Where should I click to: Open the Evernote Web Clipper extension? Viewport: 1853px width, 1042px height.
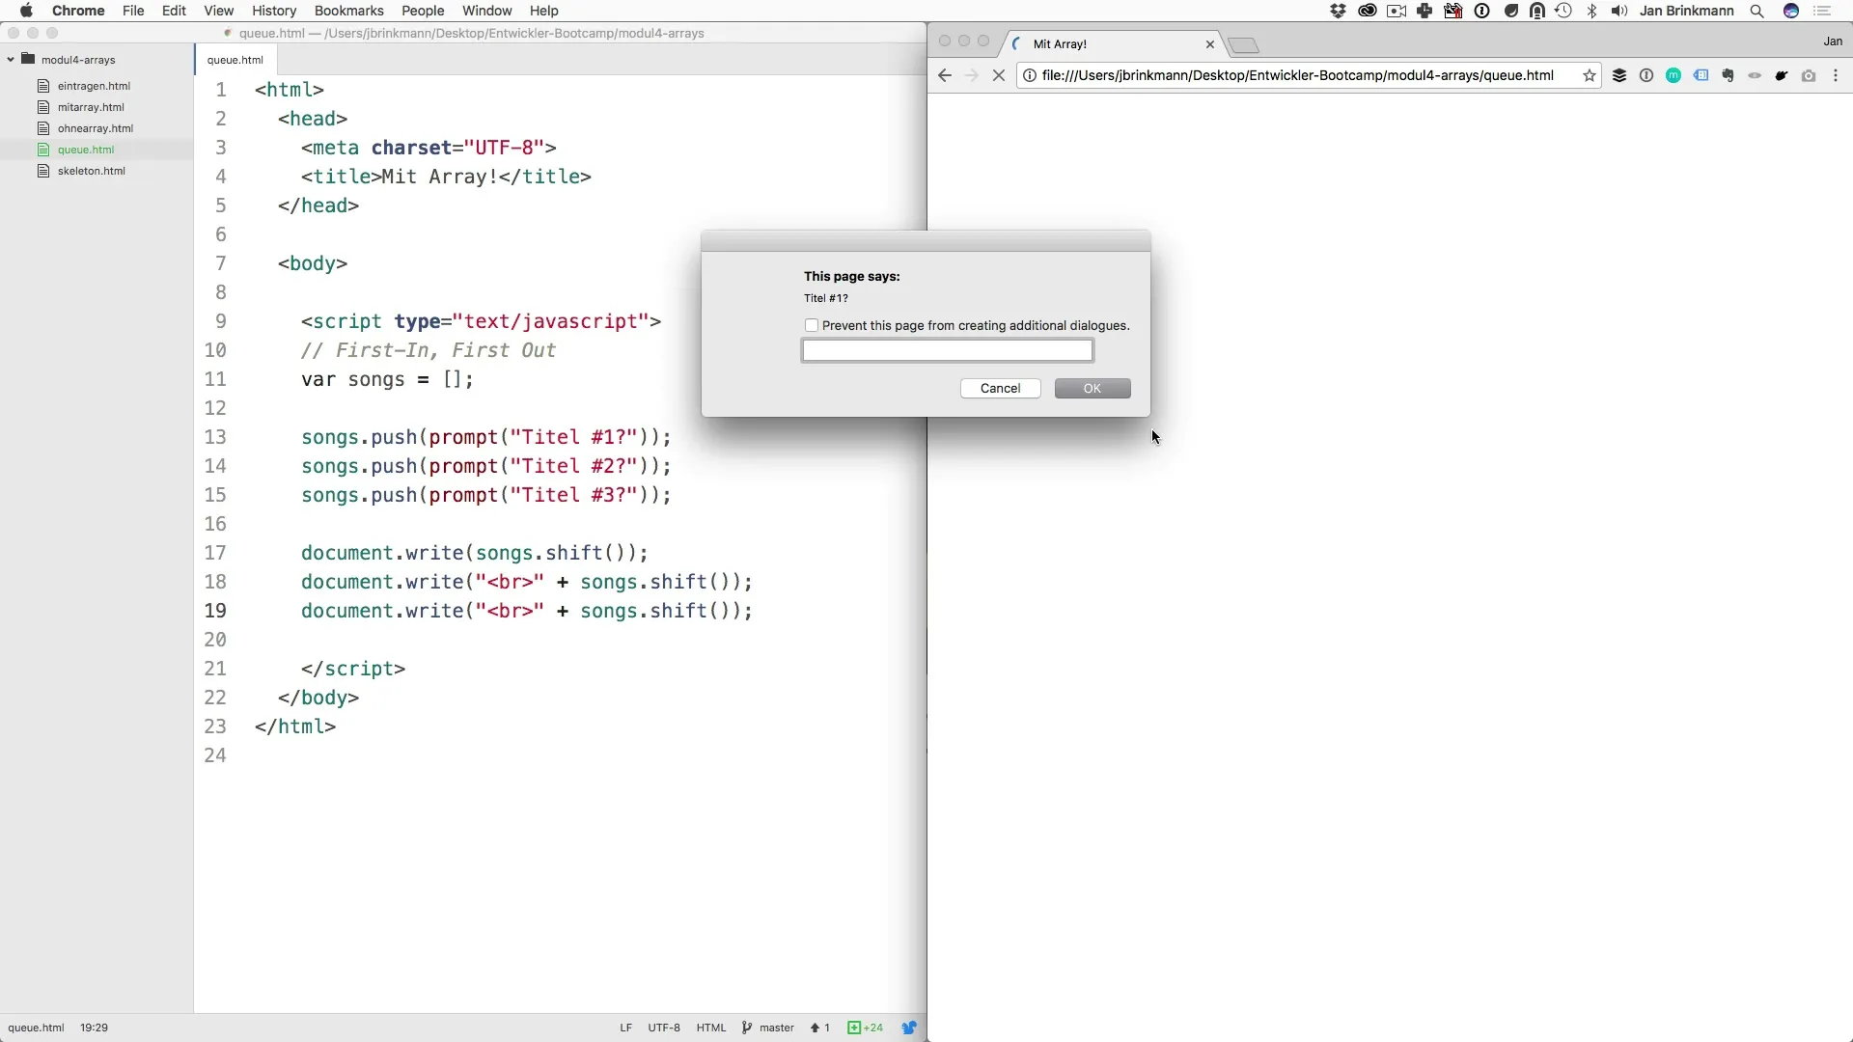[x=1728, y=75]
